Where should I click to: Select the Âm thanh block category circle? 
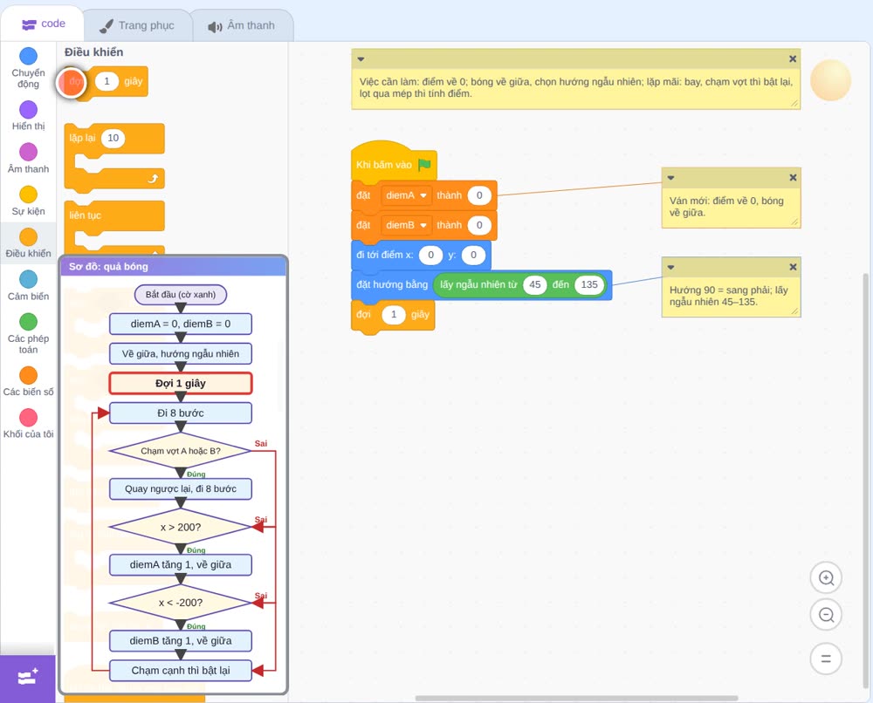(28, 152)
